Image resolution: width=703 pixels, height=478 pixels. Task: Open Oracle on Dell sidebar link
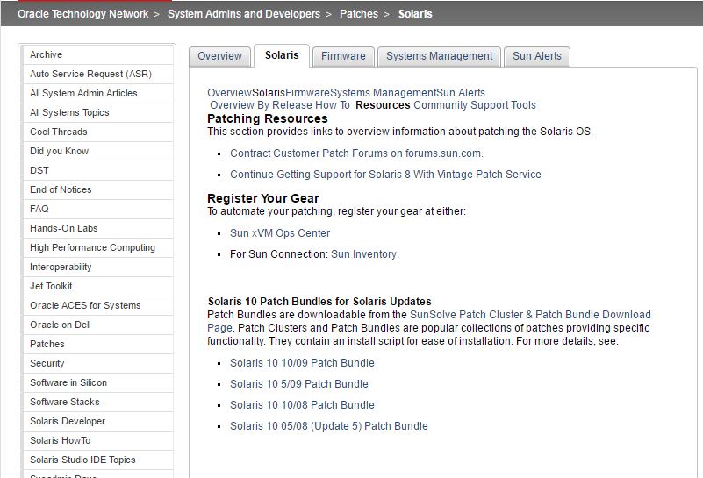tap(97, 325)
